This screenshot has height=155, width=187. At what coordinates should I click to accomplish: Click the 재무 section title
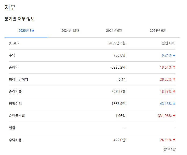10,8
